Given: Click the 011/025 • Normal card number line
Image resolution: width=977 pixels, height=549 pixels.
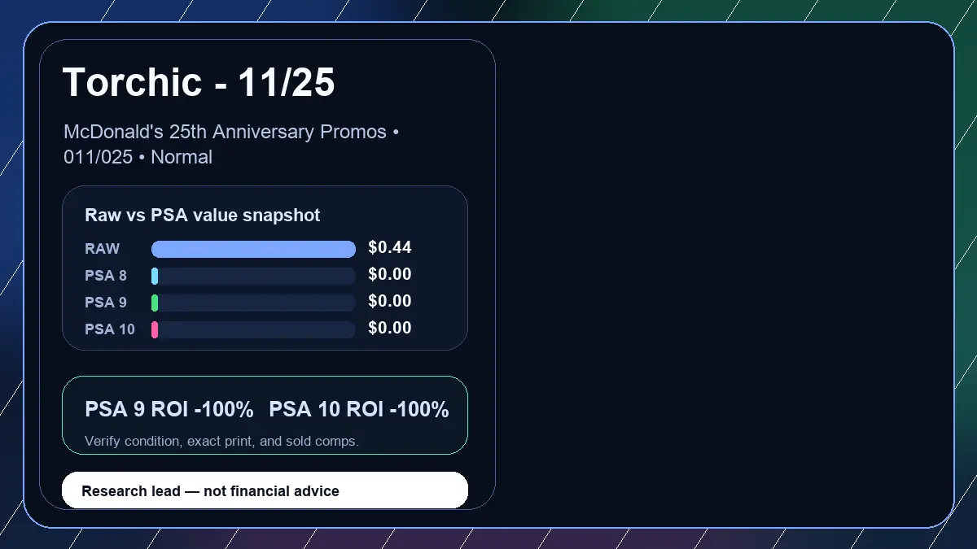Looking at the screenshot, I should [138, 157].
